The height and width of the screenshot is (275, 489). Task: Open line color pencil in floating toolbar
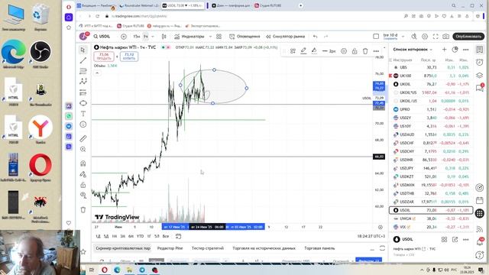click(x=303, y=51)
